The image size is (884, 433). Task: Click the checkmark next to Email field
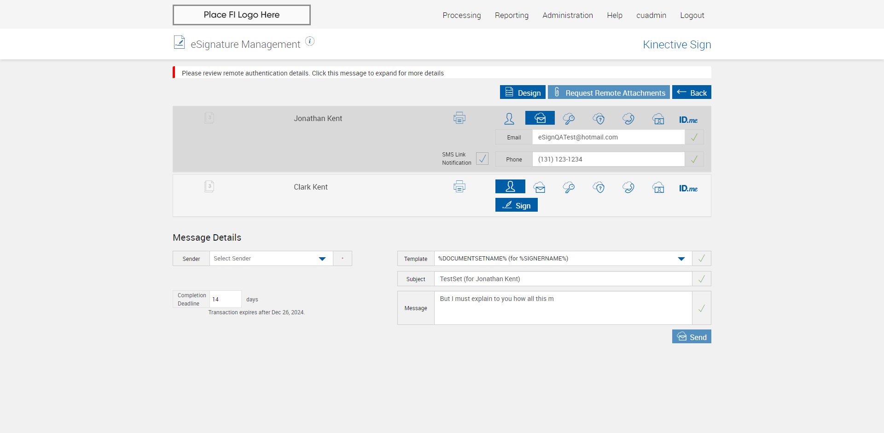(x=694, y=137)
